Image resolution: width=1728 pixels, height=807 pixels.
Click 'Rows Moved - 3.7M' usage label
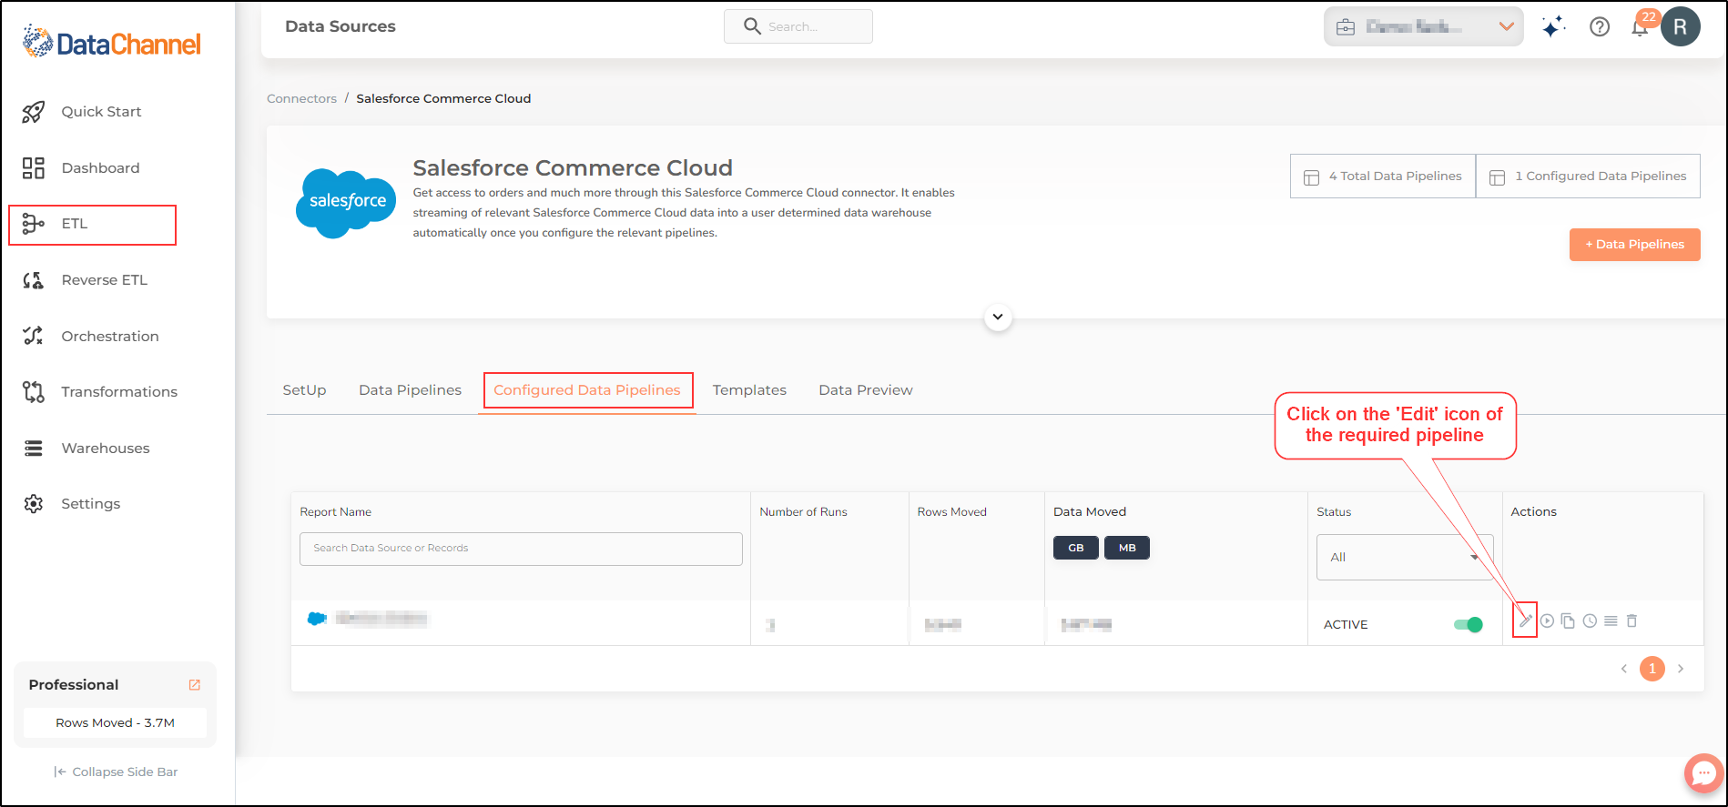click(115, 723)
